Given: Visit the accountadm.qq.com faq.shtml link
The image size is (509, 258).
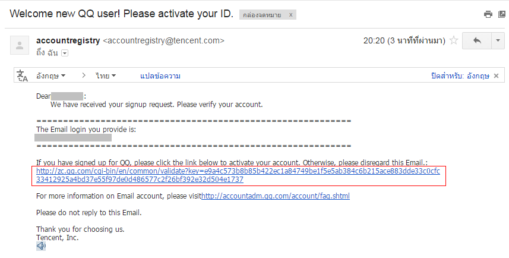Looking at the screenshot, I should tap(276, 196).
